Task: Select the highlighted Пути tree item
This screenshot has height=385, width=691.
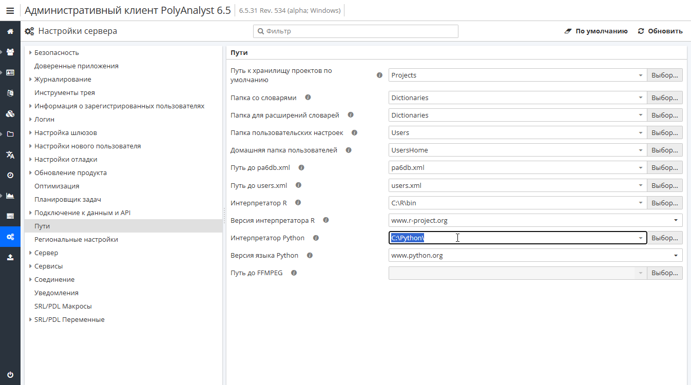Action: click(x=123, y=226)
